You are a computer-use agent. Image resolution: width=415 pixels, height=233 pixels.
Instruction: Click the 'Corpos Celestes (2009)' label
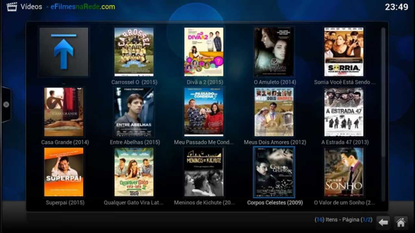coord(275,203)
